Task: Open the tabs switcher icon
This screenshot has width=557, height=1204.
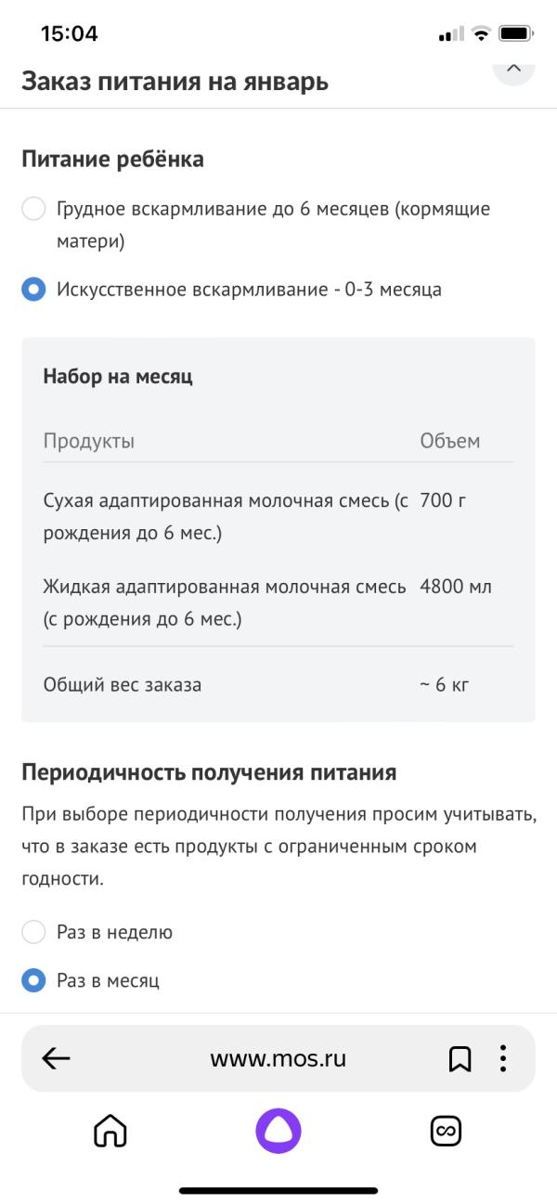Action: pos(447,1132)
